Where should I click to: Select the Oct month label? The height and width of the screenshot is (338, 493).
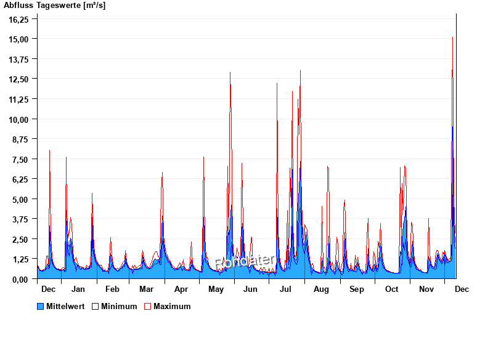tap(391, 289)
